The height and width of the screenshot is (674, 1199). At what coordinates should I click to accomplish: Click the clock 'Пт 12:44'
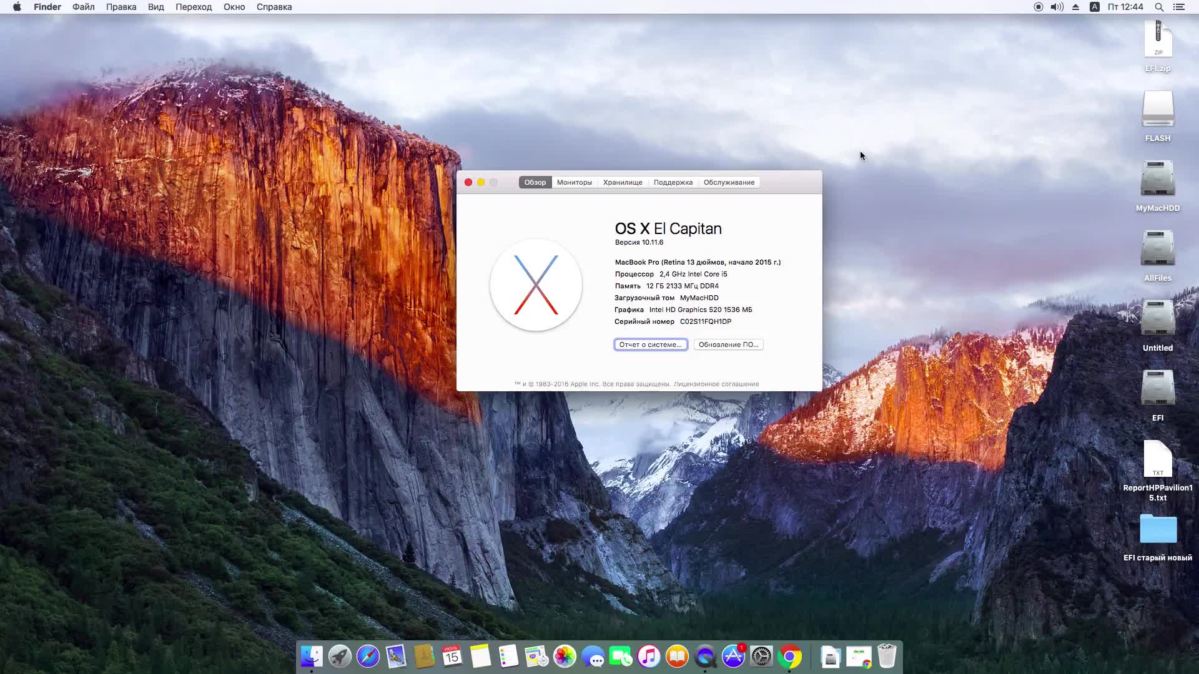(1125, 7)
